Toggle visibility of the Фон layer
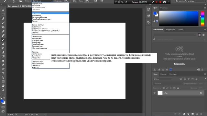The image size is (207, 116). 155,93
